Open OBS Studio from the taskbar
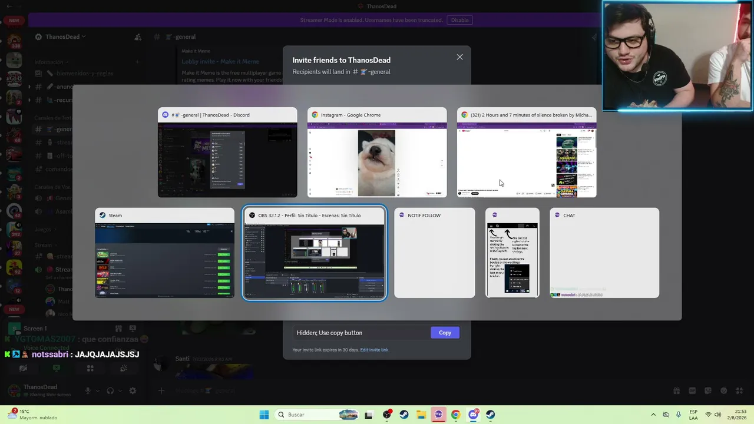 point(386,415)
